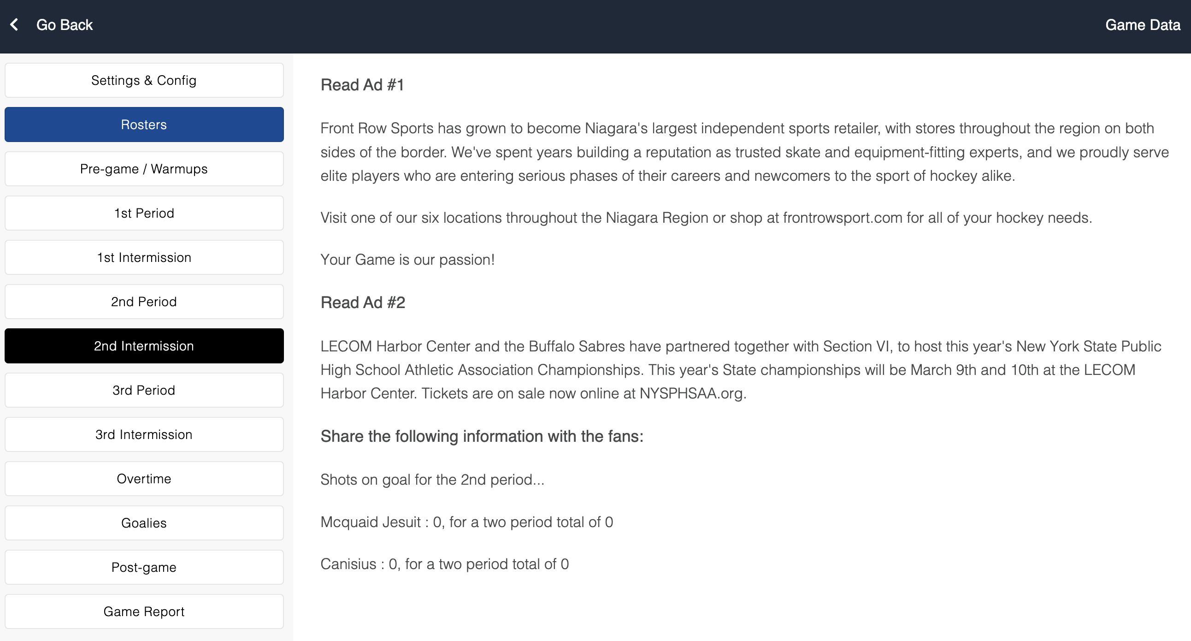Screen dimensions: 1191x641
Task: Go to the 1st Period script
Action: coord(144,213)
